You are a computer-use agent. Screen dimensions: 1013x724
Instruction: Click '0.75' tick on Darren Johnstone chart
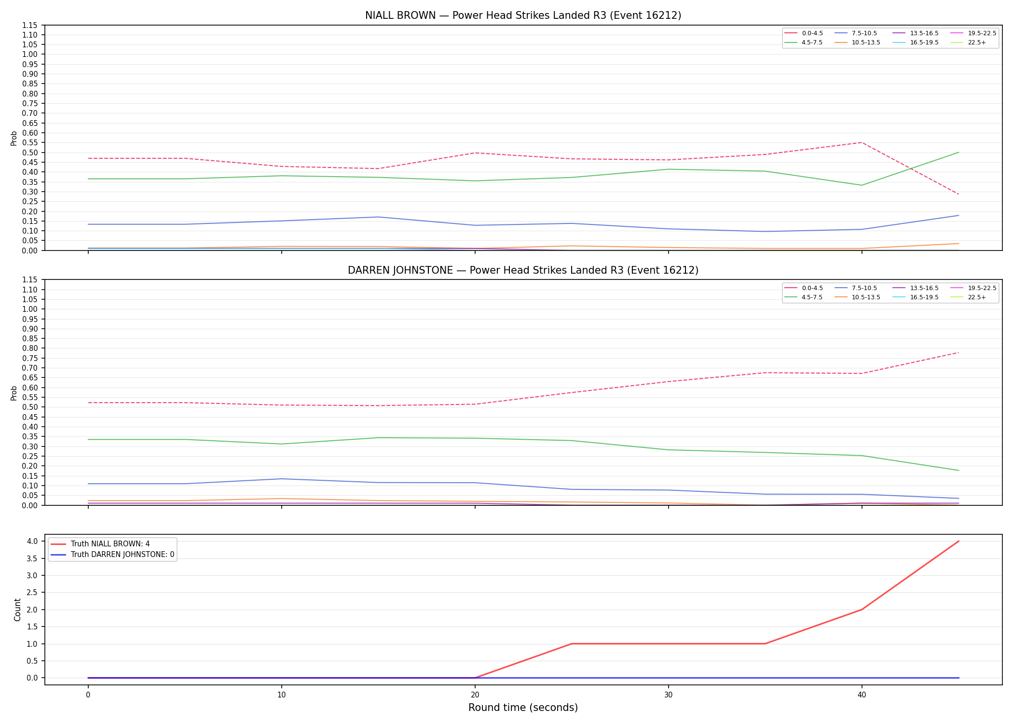tap(30, 358)
